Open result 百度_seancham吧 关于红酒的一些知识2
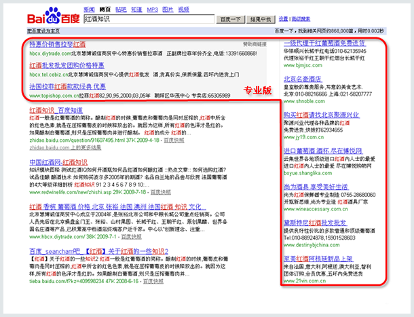Image resolution: width=414 pixels, height=317 pixels. pyautogui.click(x=98, y=251)
